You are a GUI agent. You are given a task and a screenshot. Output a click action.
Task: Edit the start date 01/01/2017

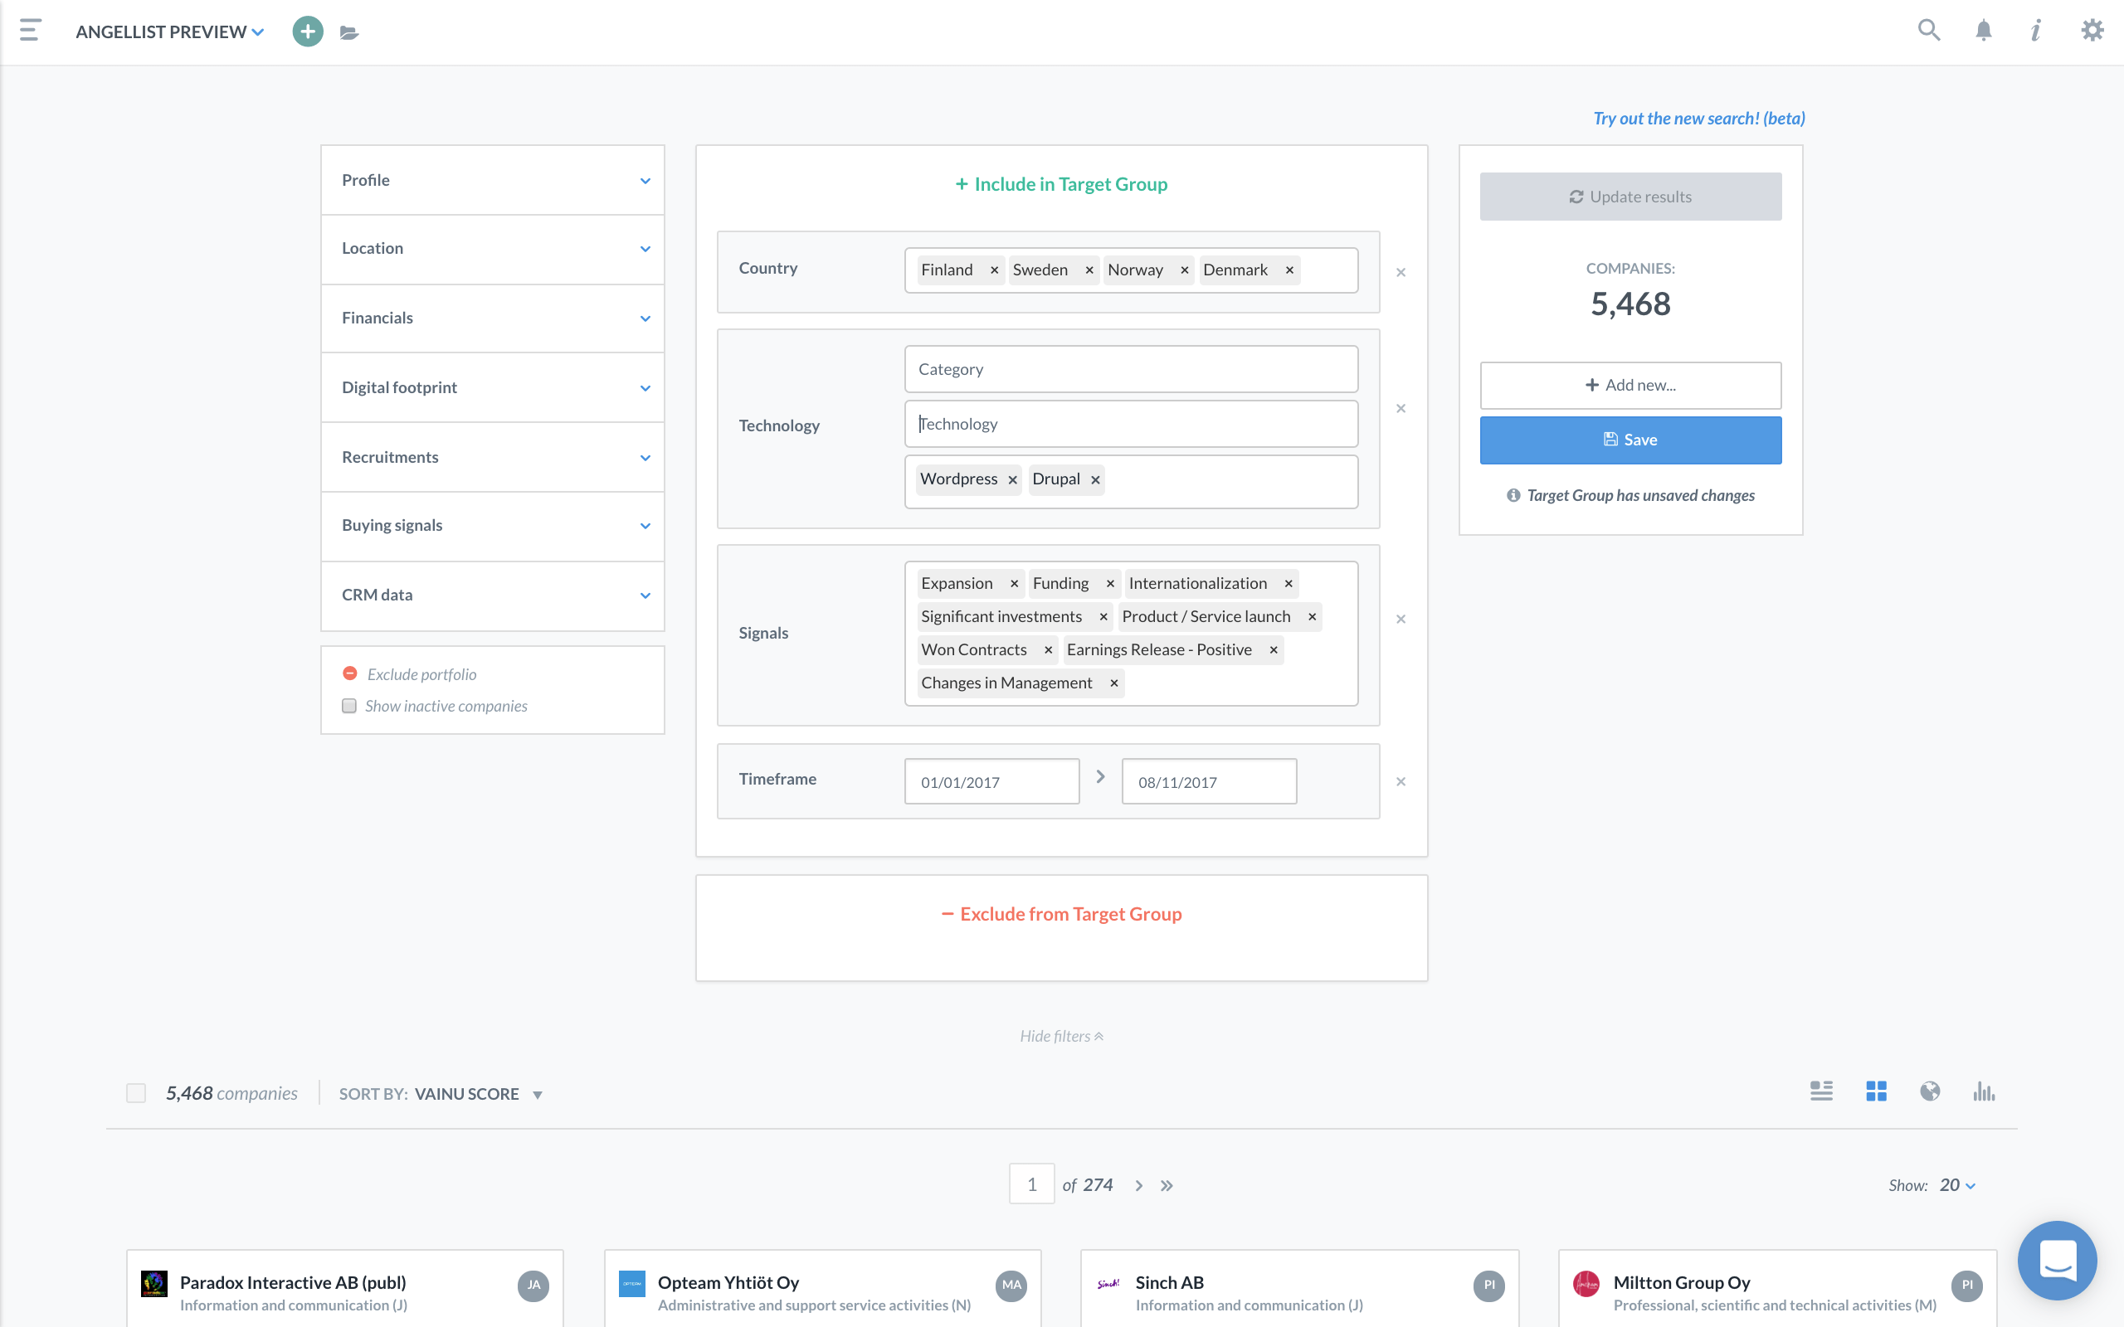(991, 781)
